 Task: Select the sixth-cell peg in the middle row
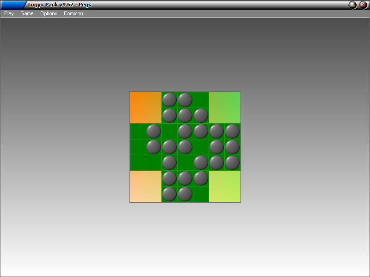coord(216,147)
